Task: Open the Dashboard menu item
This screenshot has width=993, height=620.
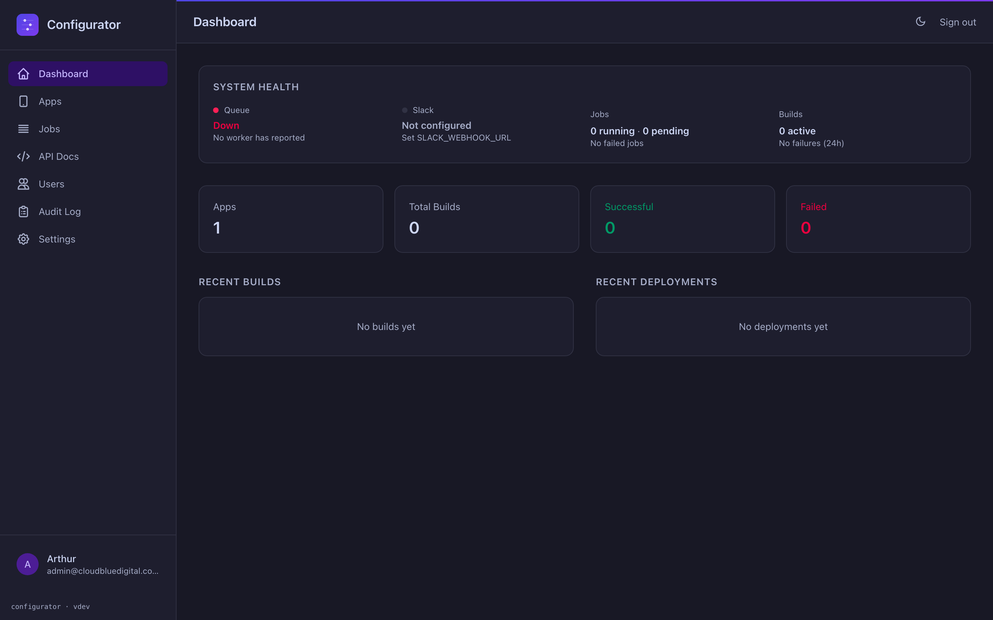Action: click(x=87, y=74)
